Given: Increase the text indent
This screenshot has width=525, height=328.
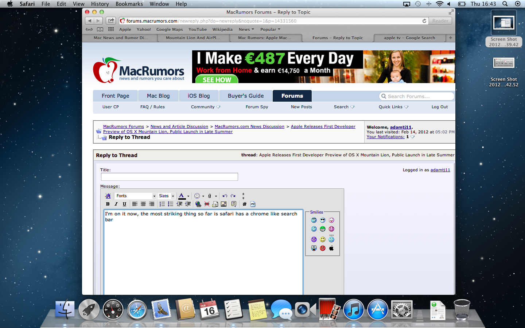Looking at the screenshot, I should [x=188, y=204].
